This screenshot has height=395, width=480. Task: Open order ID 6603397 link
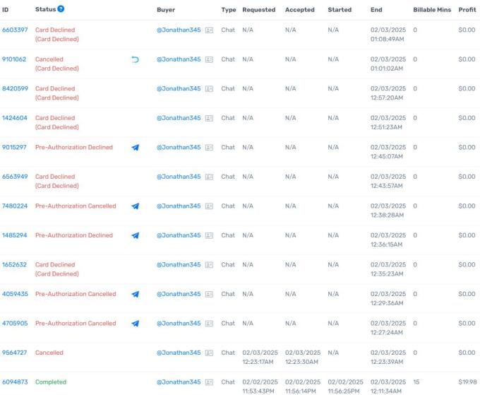point(14,30)
